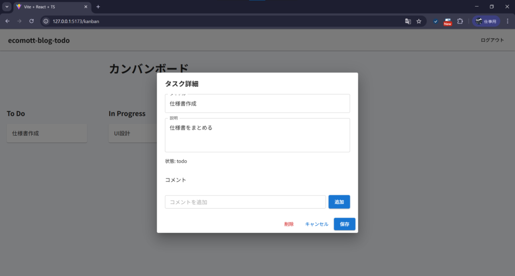
Task: Click the 追加 button to add comment
Action: click(339, 202)
